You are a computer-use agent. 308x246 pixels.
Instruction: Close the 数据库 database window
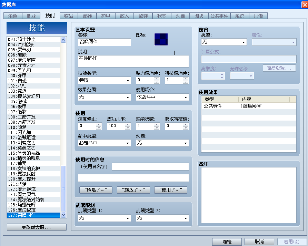click(x=305, y=4)
